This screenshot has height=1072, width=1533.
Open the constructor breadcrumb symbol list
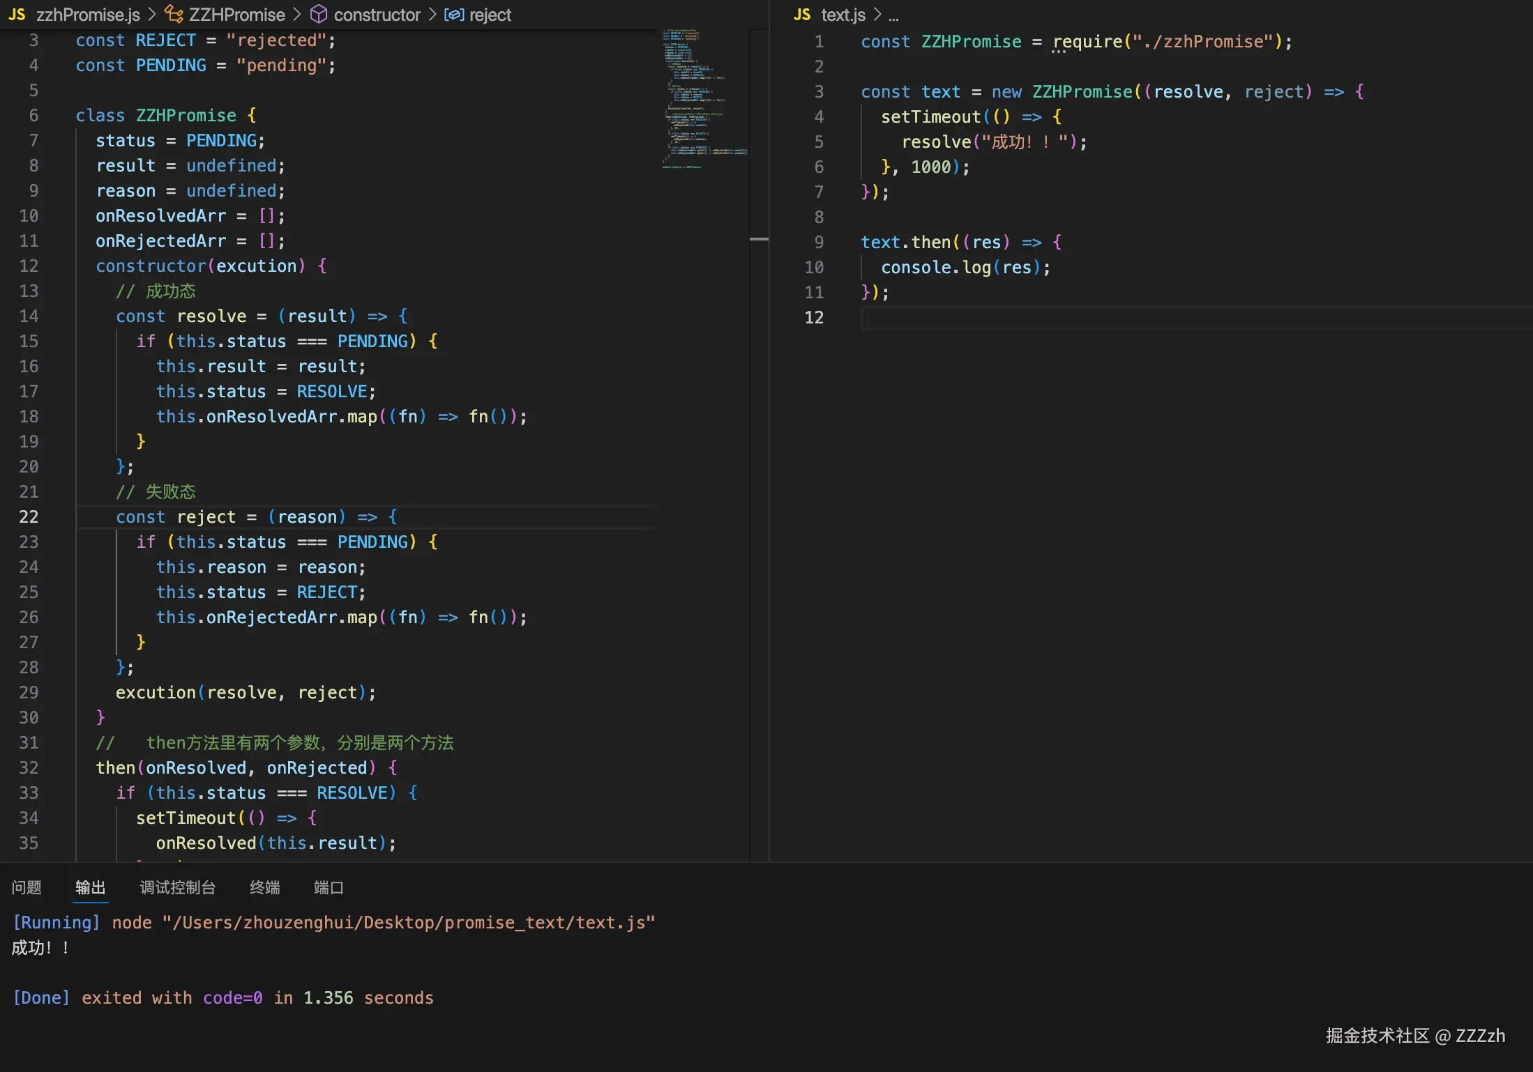click(377, 15)
